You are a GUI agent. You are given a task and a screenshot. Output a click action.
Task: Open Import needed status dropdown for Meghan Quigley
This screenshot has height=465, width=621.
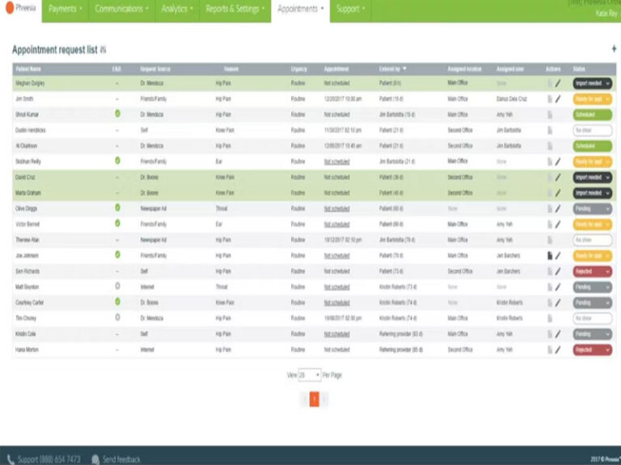coord(593,83)
